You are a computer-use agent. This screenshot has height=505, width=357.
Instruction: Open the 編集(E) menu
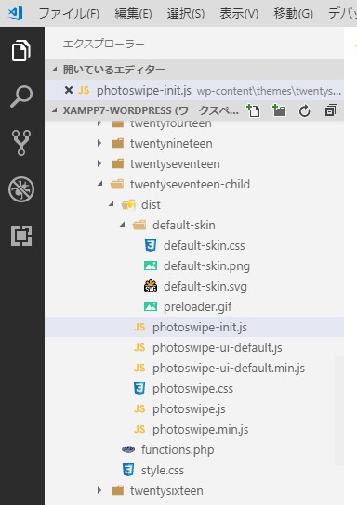[x=133, y=14]
